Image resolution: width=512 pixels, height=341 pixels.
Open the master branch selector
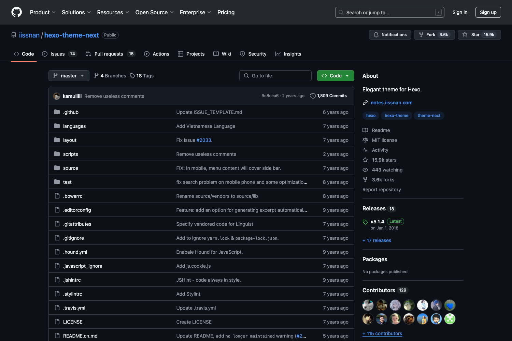pyautogui.click(x=69, y=76)
